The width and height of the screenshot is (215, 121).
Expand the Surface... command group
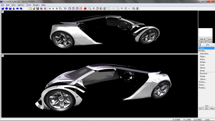(x=202, y=82)
